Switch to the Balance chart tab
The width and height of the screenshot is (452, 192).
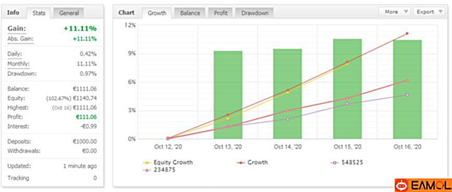(x=190, y=13)
